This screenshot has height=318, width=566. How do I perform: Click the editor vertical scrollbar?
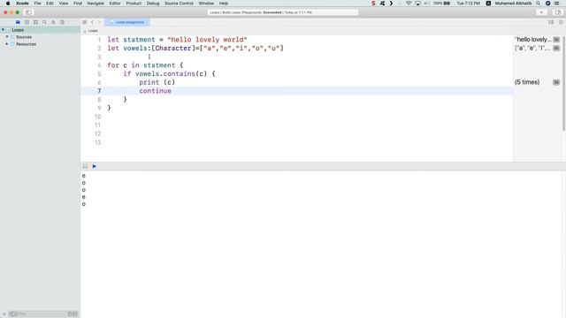563,83
